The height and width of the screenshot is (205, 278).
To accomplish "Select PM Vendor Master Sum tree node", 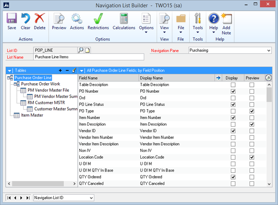I will (x=56, y=96).
